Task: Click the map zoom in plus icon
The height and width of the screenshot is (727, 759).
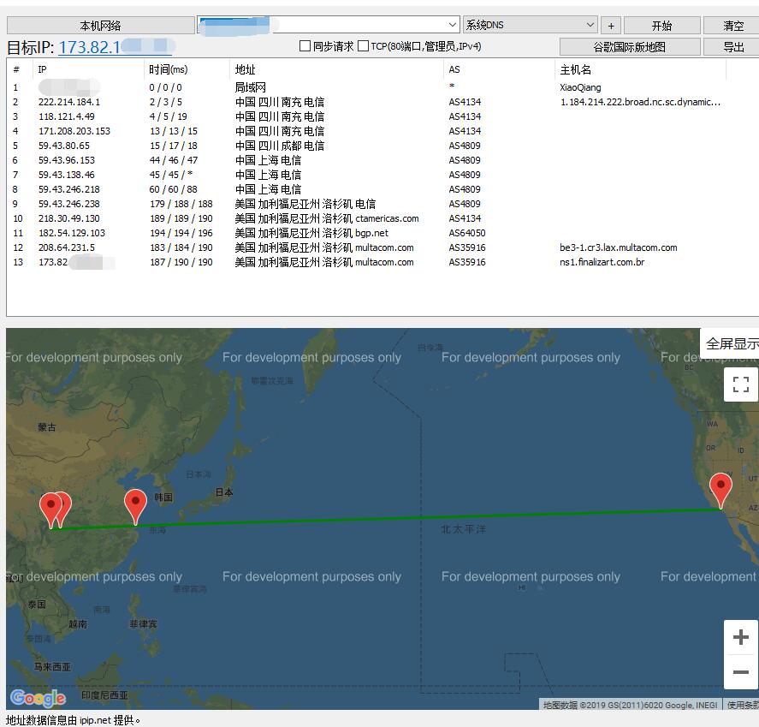Action: click(x=740, y=637)
